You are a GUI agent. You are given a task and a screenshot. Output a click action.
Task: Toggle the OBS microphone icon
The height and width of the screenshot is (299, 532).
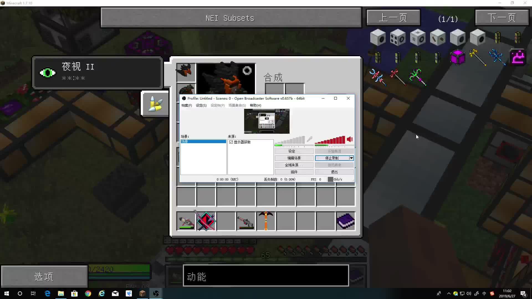pyautogui.click(x=310, y=139)
